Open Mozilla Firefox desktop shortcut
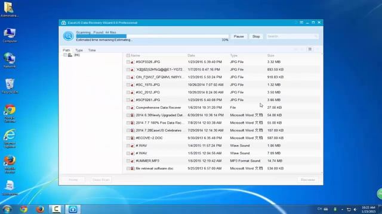This screenshot has width=382, height=214. tap(10, 165)
